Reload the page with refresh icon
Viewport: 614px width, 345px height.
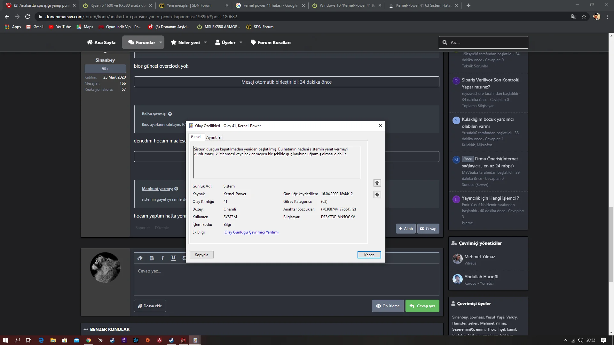(x=28, y=17)
